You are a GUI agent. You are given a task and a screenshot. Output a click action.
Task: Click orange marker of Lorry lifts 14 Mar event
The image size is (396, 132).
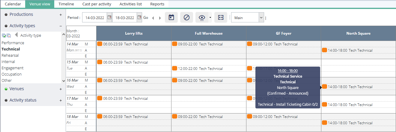(100, 44)
